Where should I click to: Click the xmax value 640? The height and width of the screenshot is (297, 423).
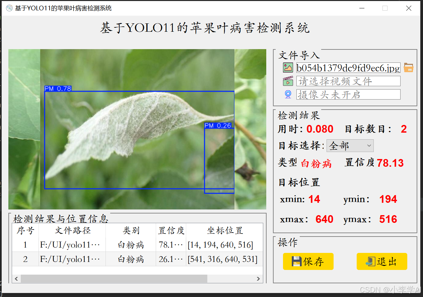pos(324,219)
